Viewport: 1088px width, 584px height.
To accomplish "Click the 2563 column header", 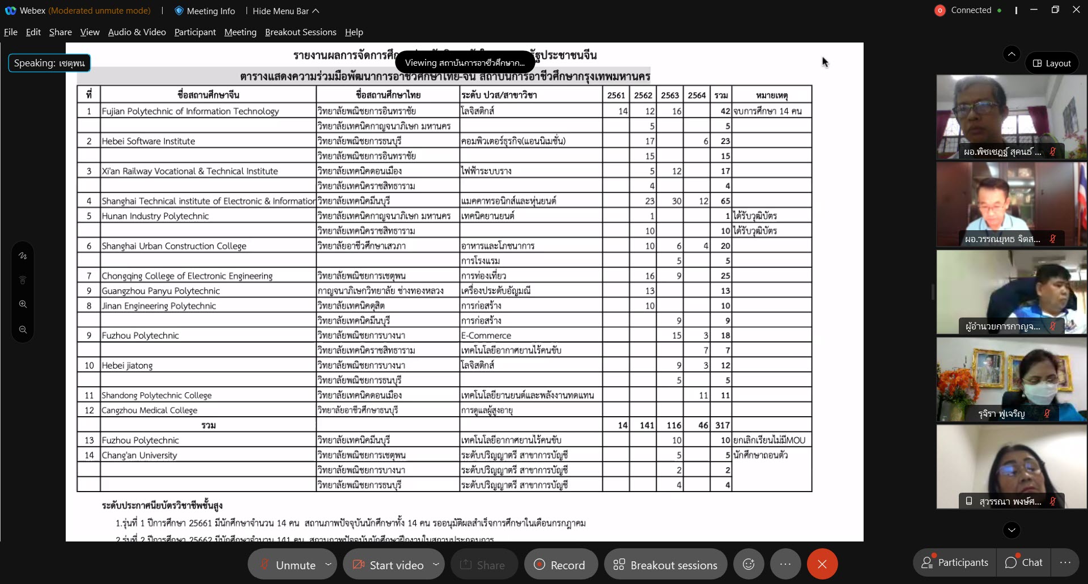I will click(670, 95).
